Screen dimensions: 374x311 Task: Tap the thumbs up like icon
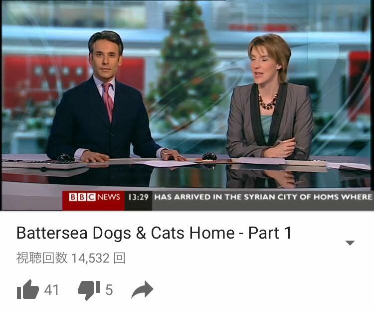[27, 289]
